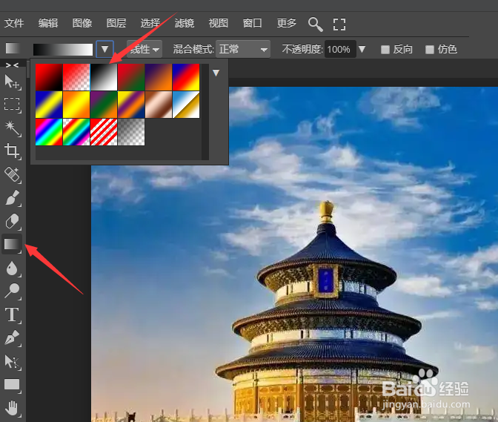
Task: Choose the yellow violet orange blue gradient
Action: coord(131,105)
